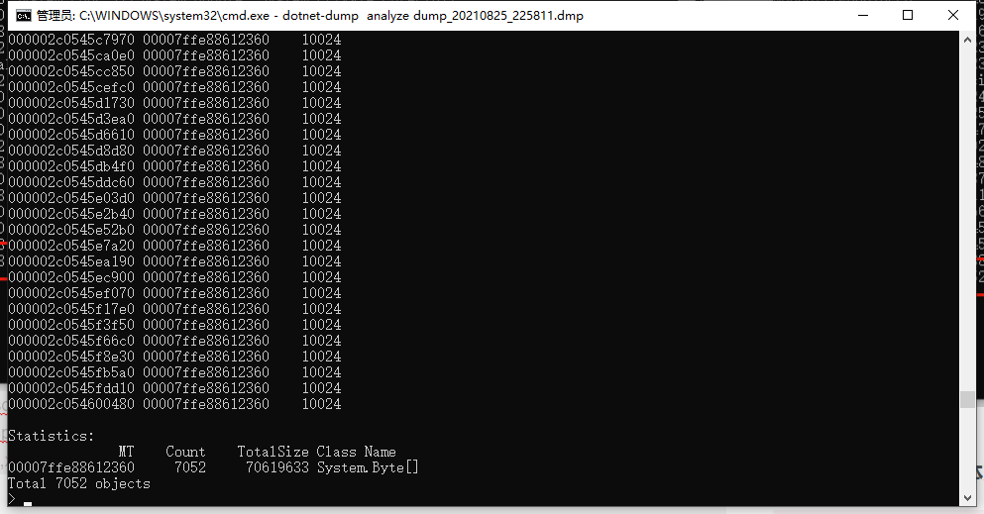
Task: Click the scrollbar up arrow
Action: tap(967, 39)
